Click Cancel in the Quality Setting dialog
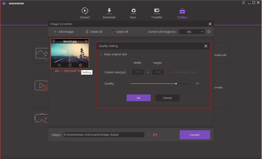262x159 pixels. click(x=167, y=98)
